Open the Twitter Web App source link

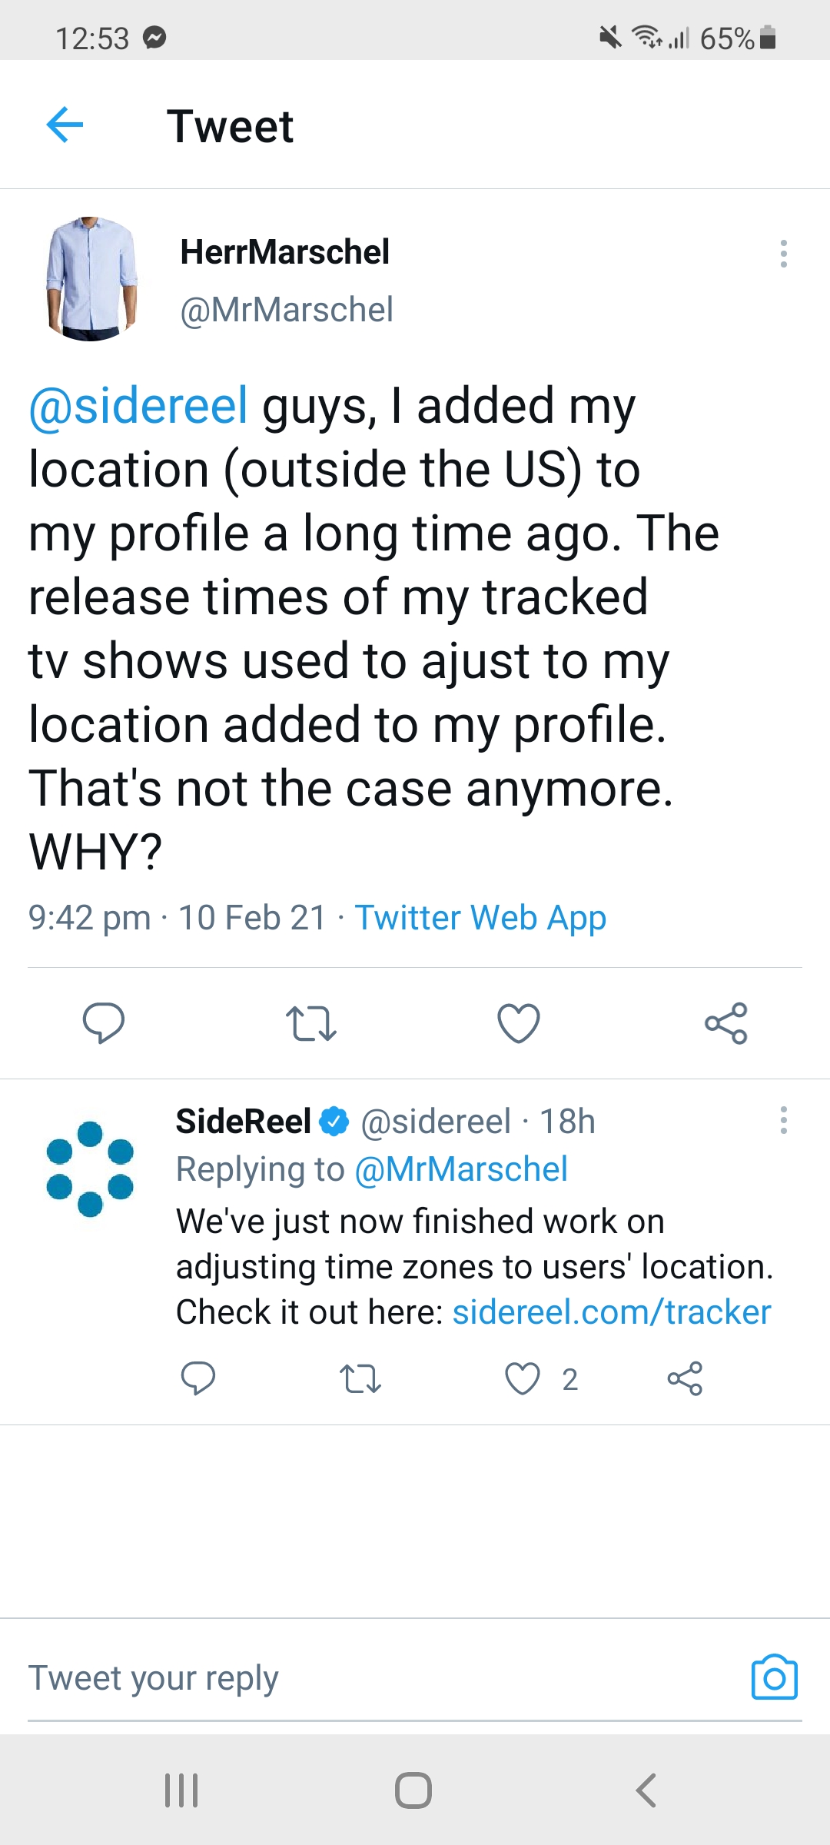pyautogui.click(x=480, y=918)
